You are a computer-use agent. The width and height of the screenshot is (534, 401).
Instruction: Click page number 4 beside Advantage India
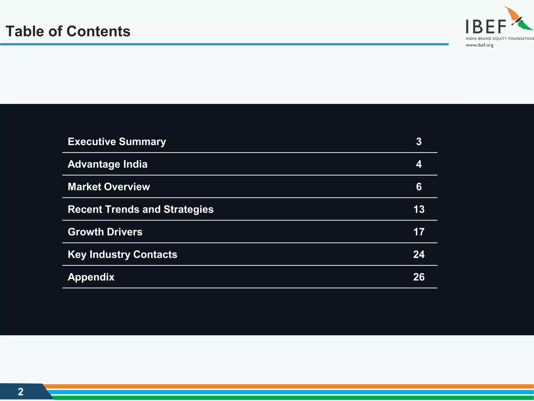419,164
